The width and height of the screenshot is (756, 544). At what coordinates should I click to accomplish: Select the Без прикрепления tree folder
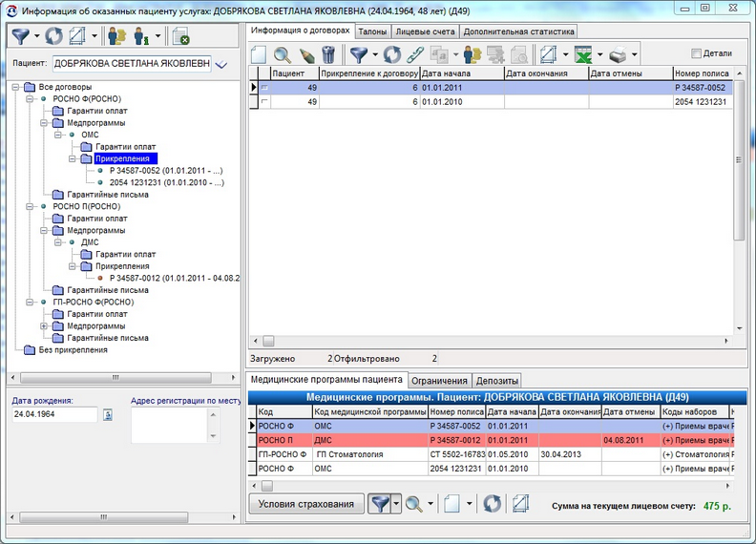click(x=73, y=350)
